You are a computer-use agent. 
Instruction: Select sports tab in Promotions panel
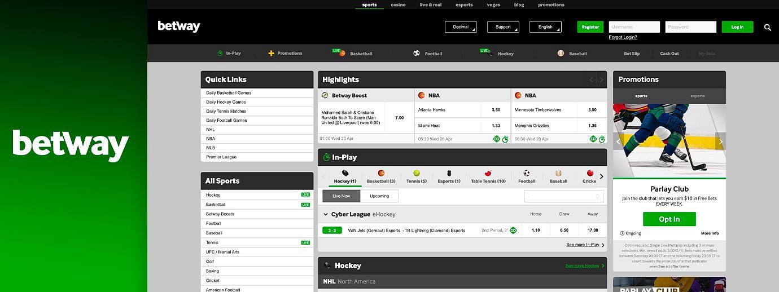641,96
